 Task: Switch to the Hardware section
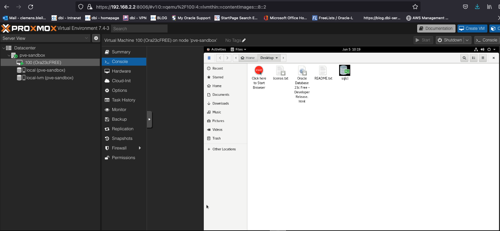pos(121,71)
